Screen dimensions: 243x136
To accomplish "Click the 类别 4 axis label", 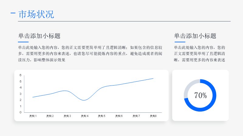I will [85, 116].
